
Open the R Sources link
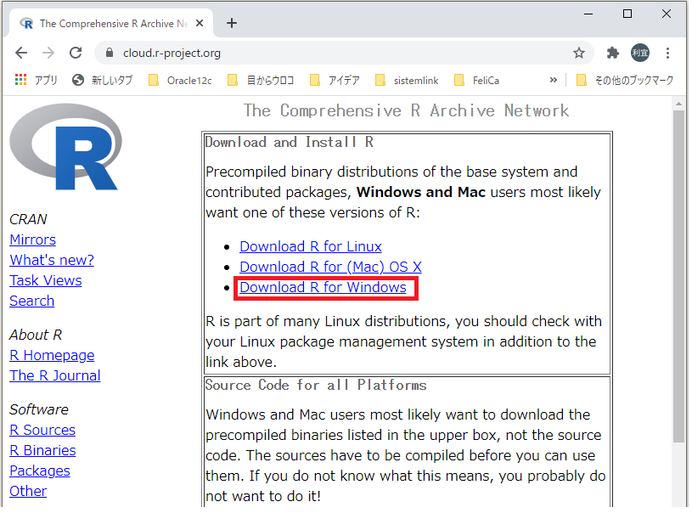(x=42, y=430)
